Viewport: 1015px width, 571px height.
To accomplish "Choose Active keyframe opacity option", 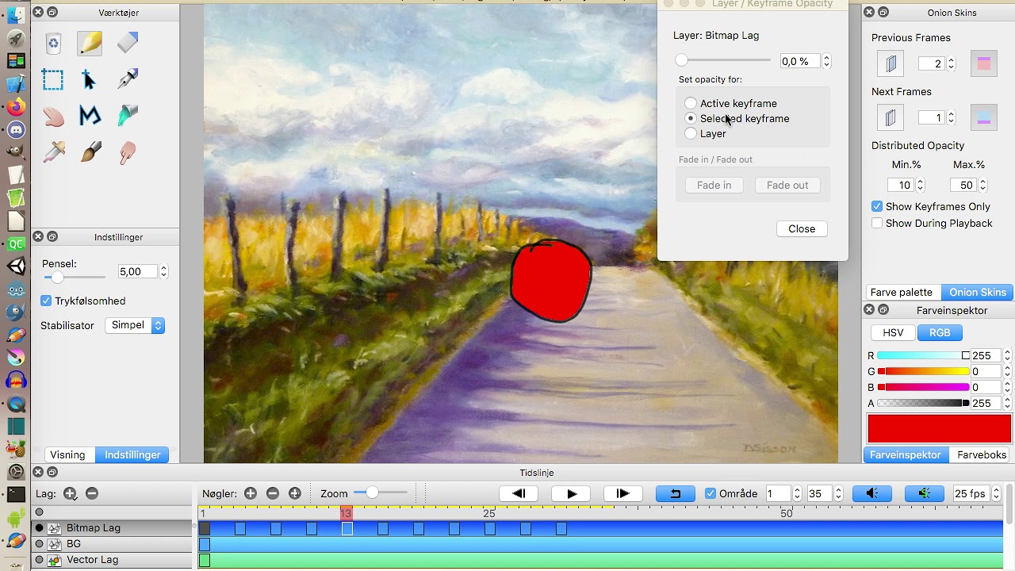I will pos(691,103).
